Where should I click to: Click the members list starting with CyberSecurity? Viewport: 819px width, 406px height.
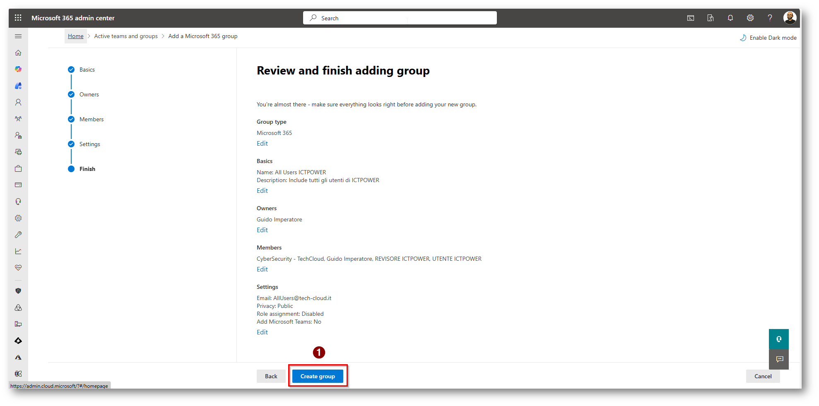[x=369, y=259]
